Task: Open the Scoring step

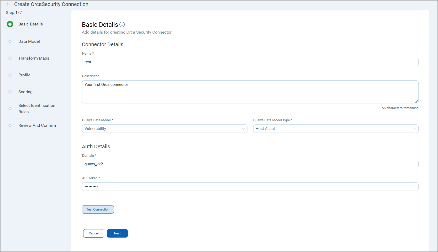Action: (25, 92)
